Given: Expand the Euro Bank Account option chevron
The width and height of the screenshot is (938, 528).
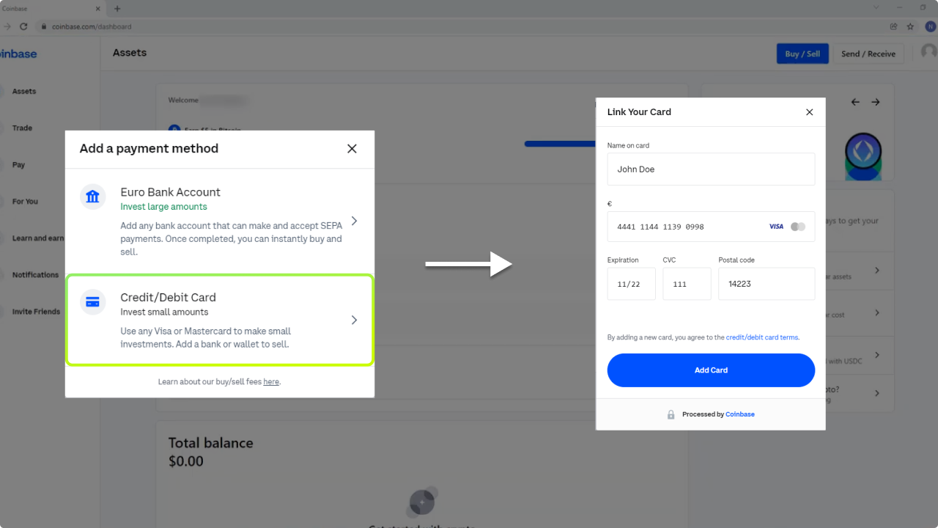Looking at the screenshot, I should coord(354,221).
